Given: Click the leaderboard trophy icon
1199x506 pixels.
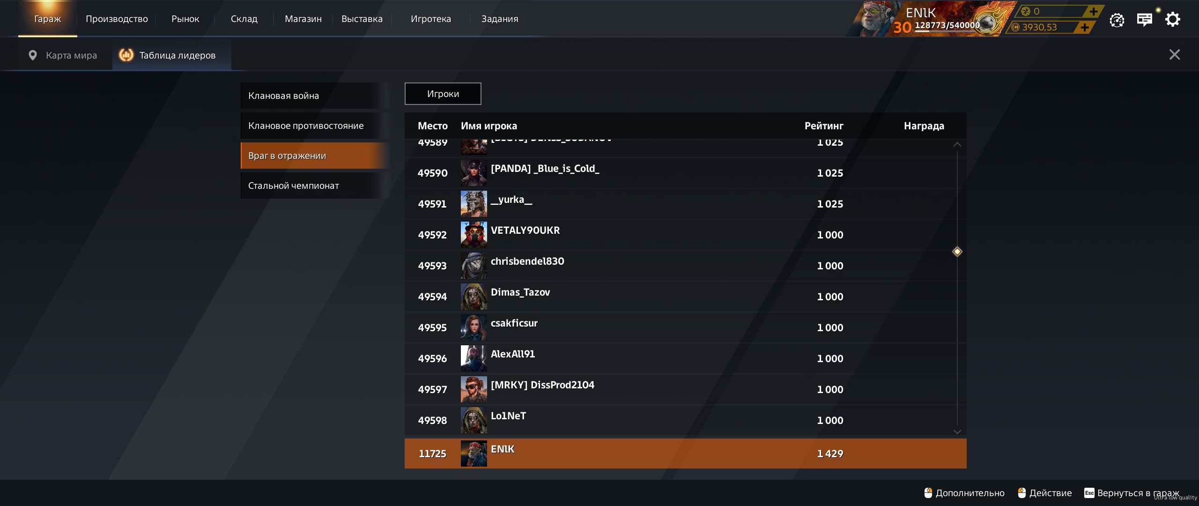Looking at the screenshot, I should pos(126,55).
